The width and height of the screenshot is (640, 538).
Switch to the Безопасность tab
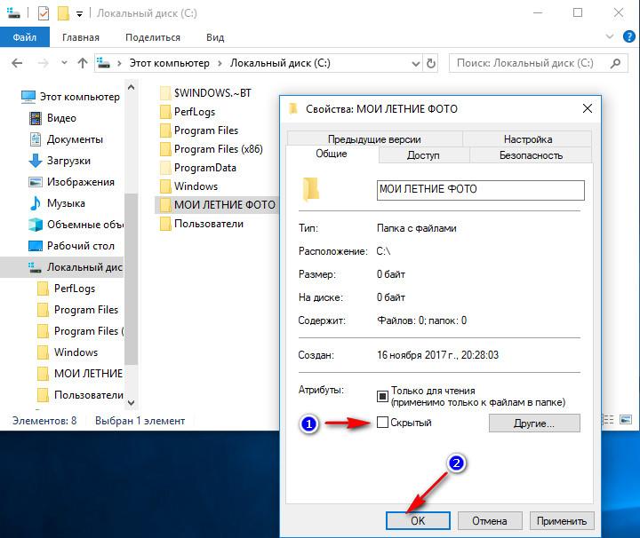pos(531,155)
